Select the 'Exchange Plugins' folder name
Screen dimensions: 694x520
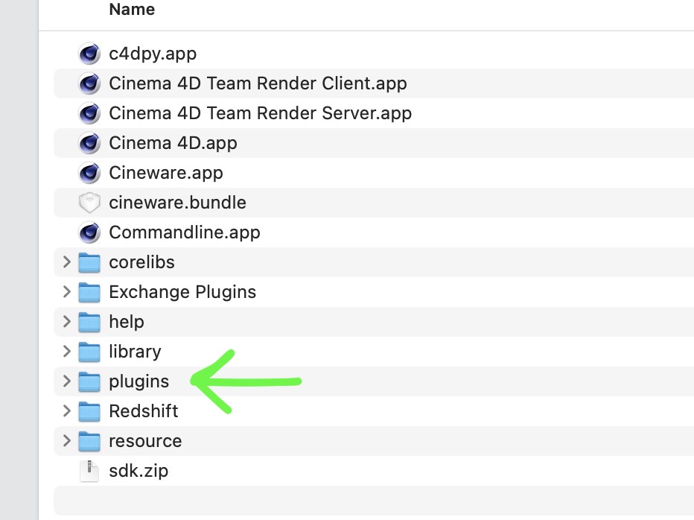pos(182,292)
